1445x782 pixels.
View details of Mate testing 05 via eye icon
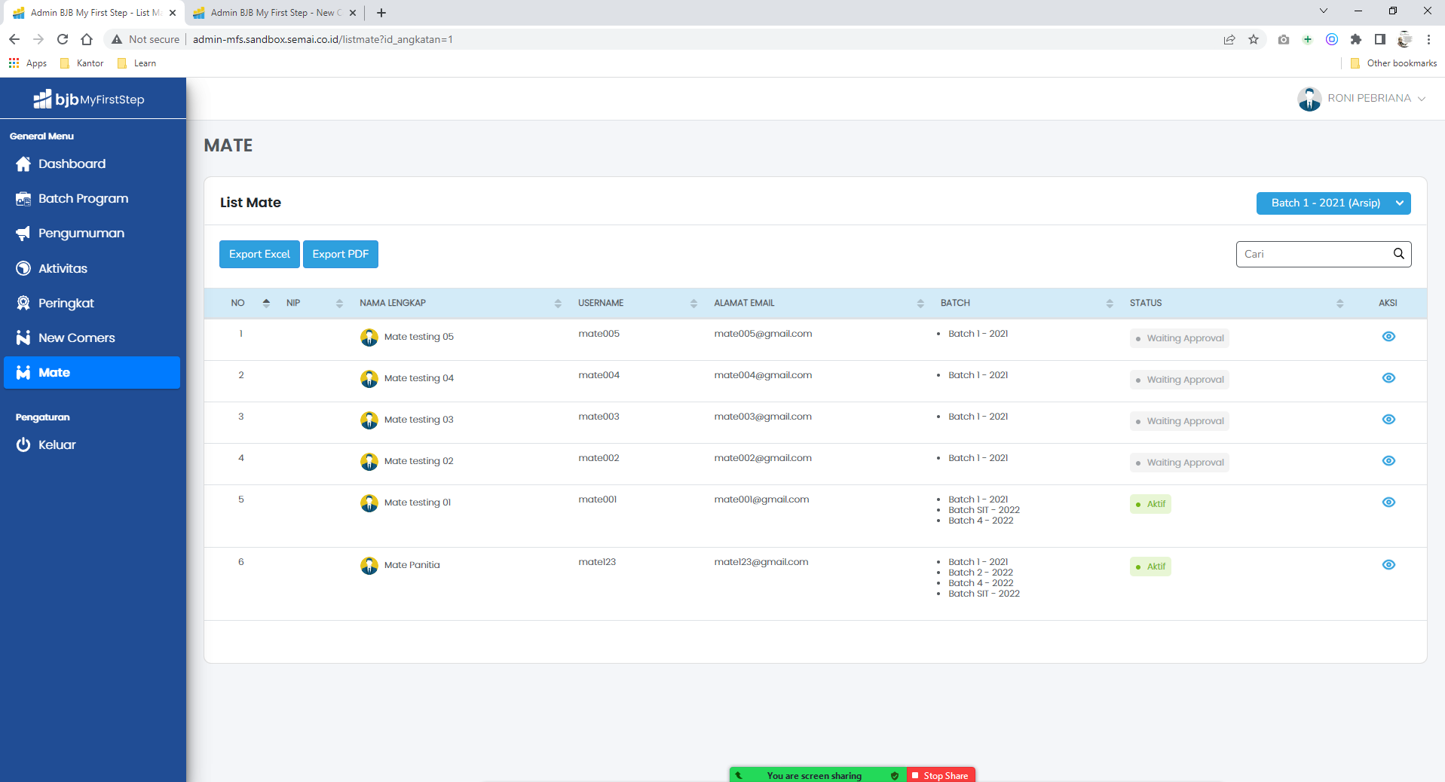(1388, 337)
